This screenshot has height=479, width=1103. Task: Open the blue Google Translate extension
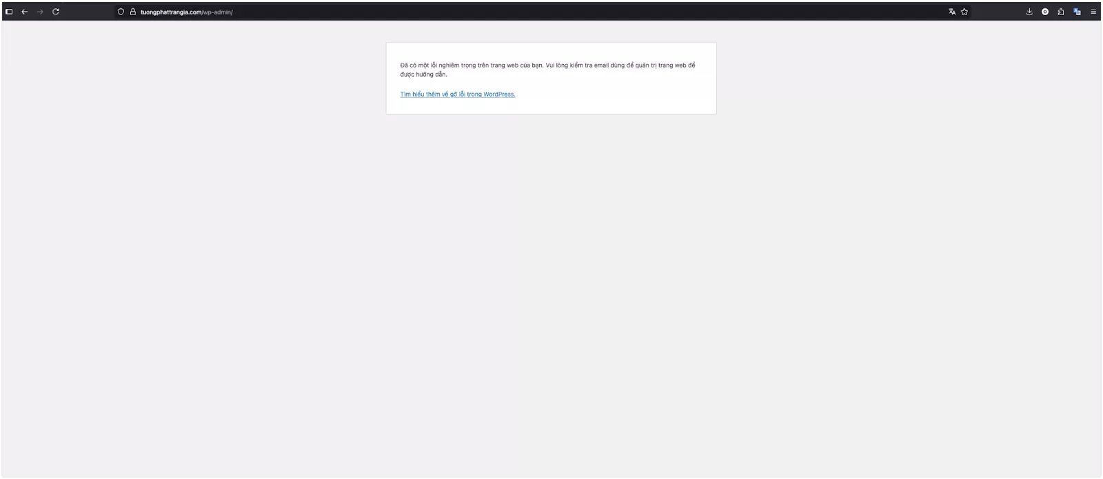(1077, 12)
